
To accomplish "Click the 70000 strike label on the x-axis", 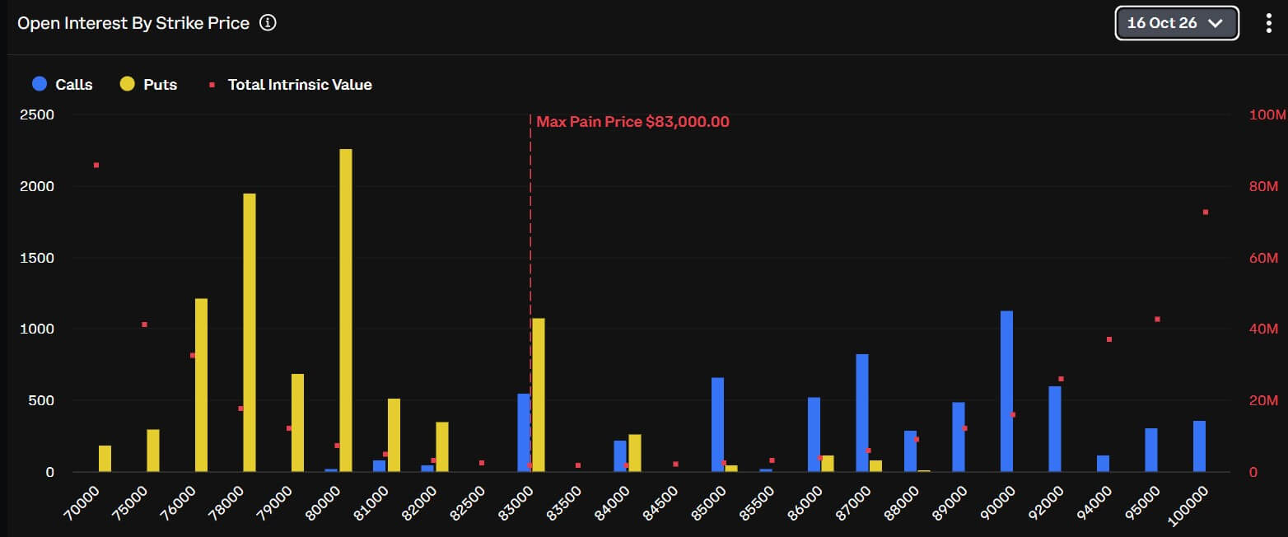I will click(x=80, y=502).
